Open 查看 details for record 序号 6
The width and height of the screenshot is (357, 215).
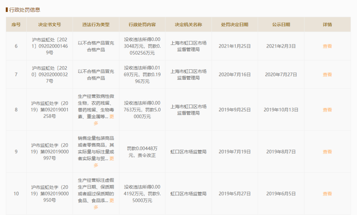(x=327, y=46)
